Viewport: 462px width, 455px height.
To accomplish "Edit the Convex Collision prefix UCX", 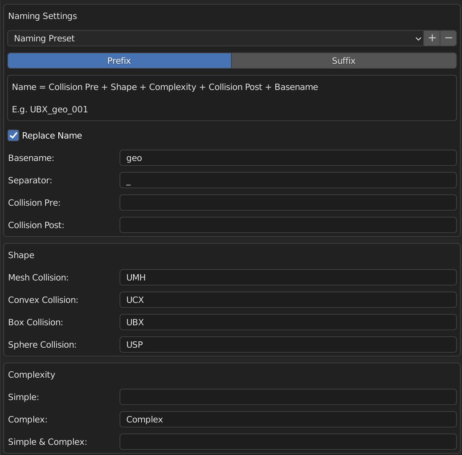I will (288, 300).
